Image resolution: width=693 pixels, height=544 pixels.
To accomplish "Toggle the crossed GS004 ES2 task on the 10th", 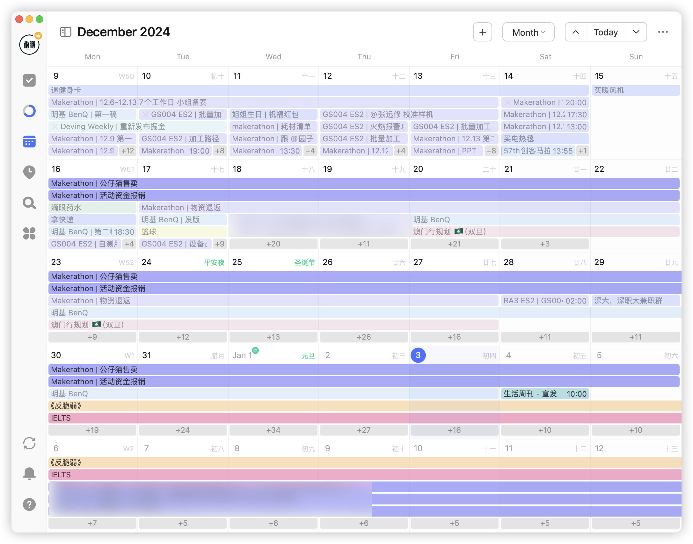I will 146,114.
